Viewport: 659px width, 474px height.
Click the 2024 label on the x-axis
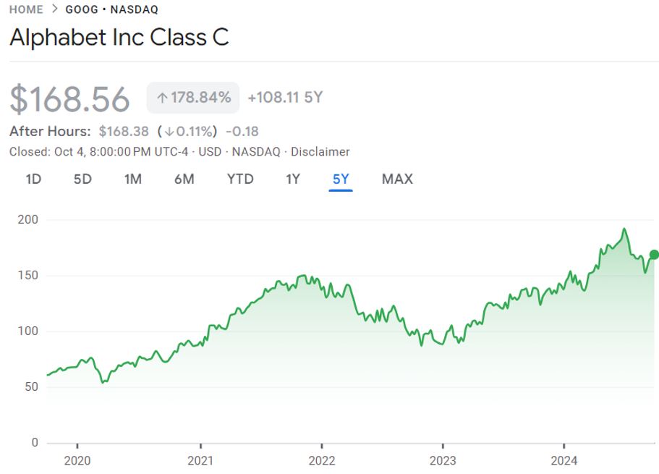[564, 461]
